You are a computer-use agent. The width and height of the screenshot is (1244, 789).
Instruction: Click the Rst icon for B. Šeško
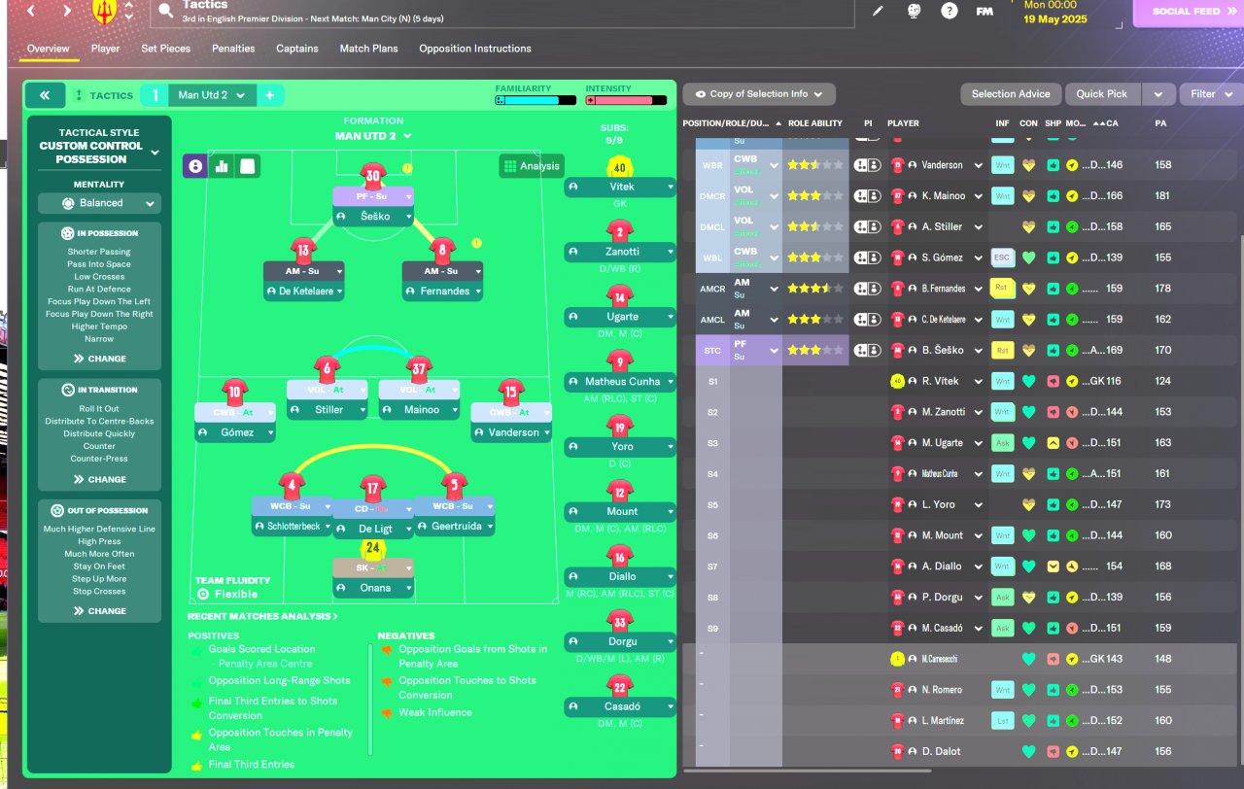[x=1002, y=350]
